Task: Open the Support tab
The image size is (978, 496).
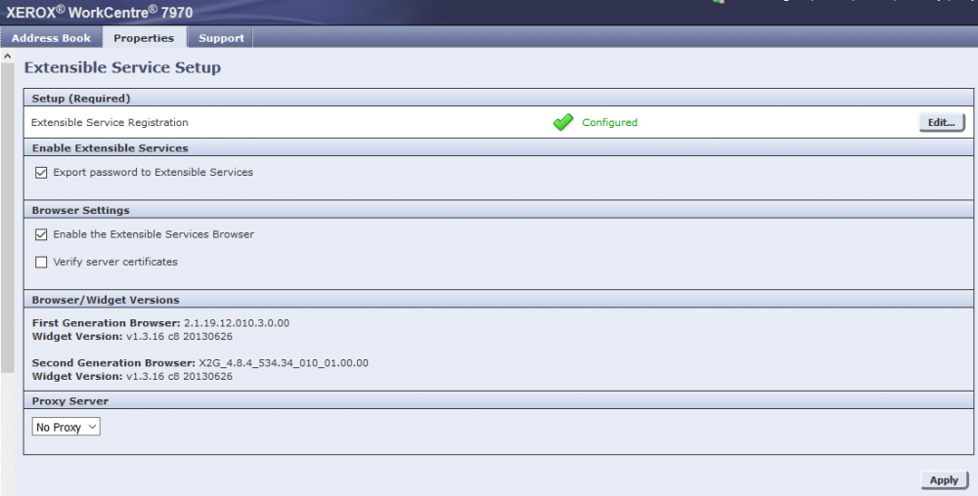Action: point(221,38)
